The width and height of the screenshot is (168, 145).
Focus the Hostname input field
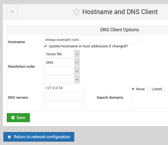click(91, 39)
